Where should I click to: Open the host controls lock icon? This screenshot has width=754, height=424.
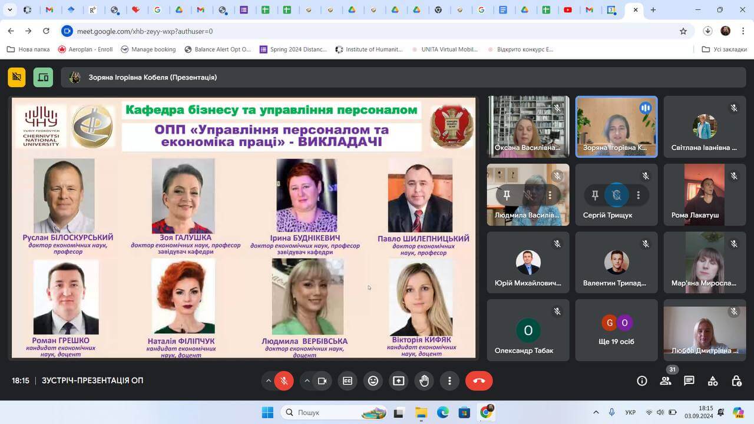(x=736, y=381)
